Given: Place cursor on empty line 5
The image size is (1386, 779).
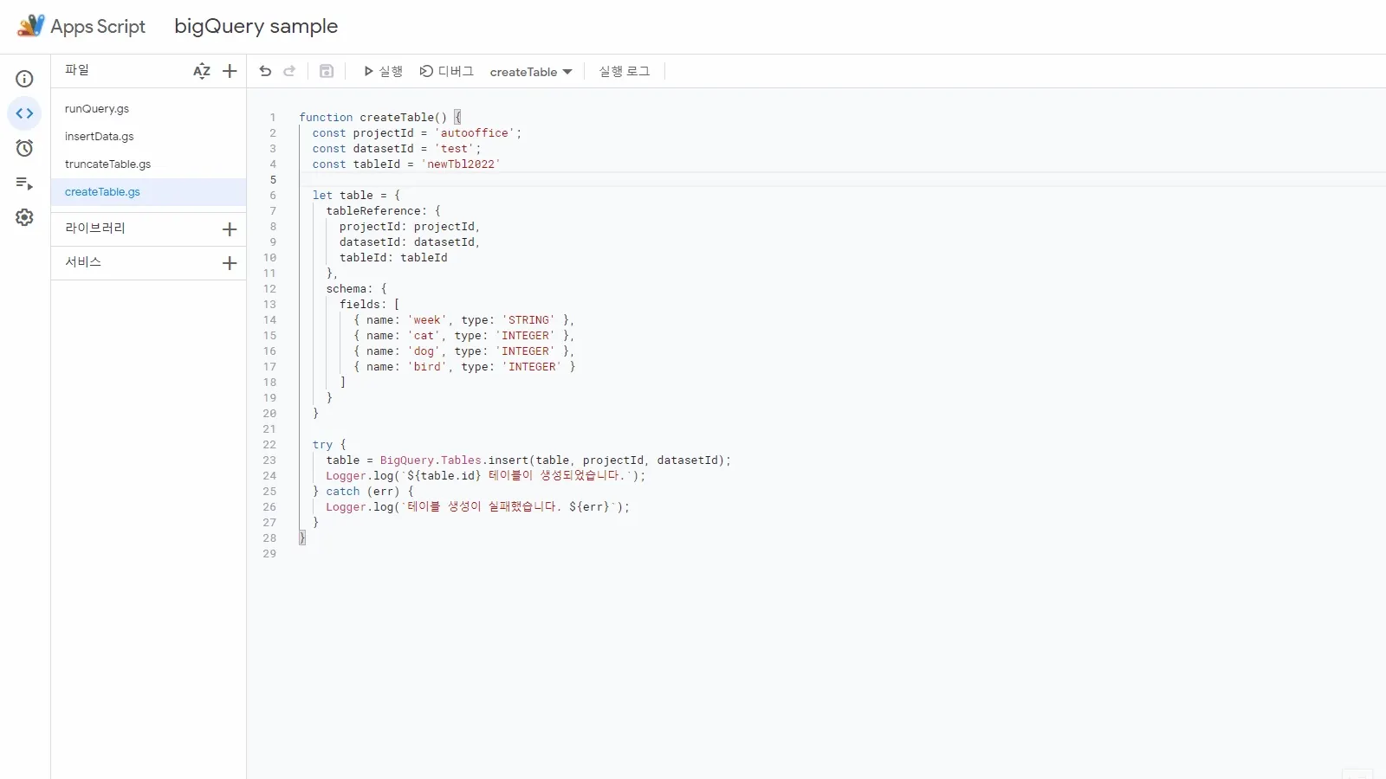Looking at the screenshot, I should 840,180.
